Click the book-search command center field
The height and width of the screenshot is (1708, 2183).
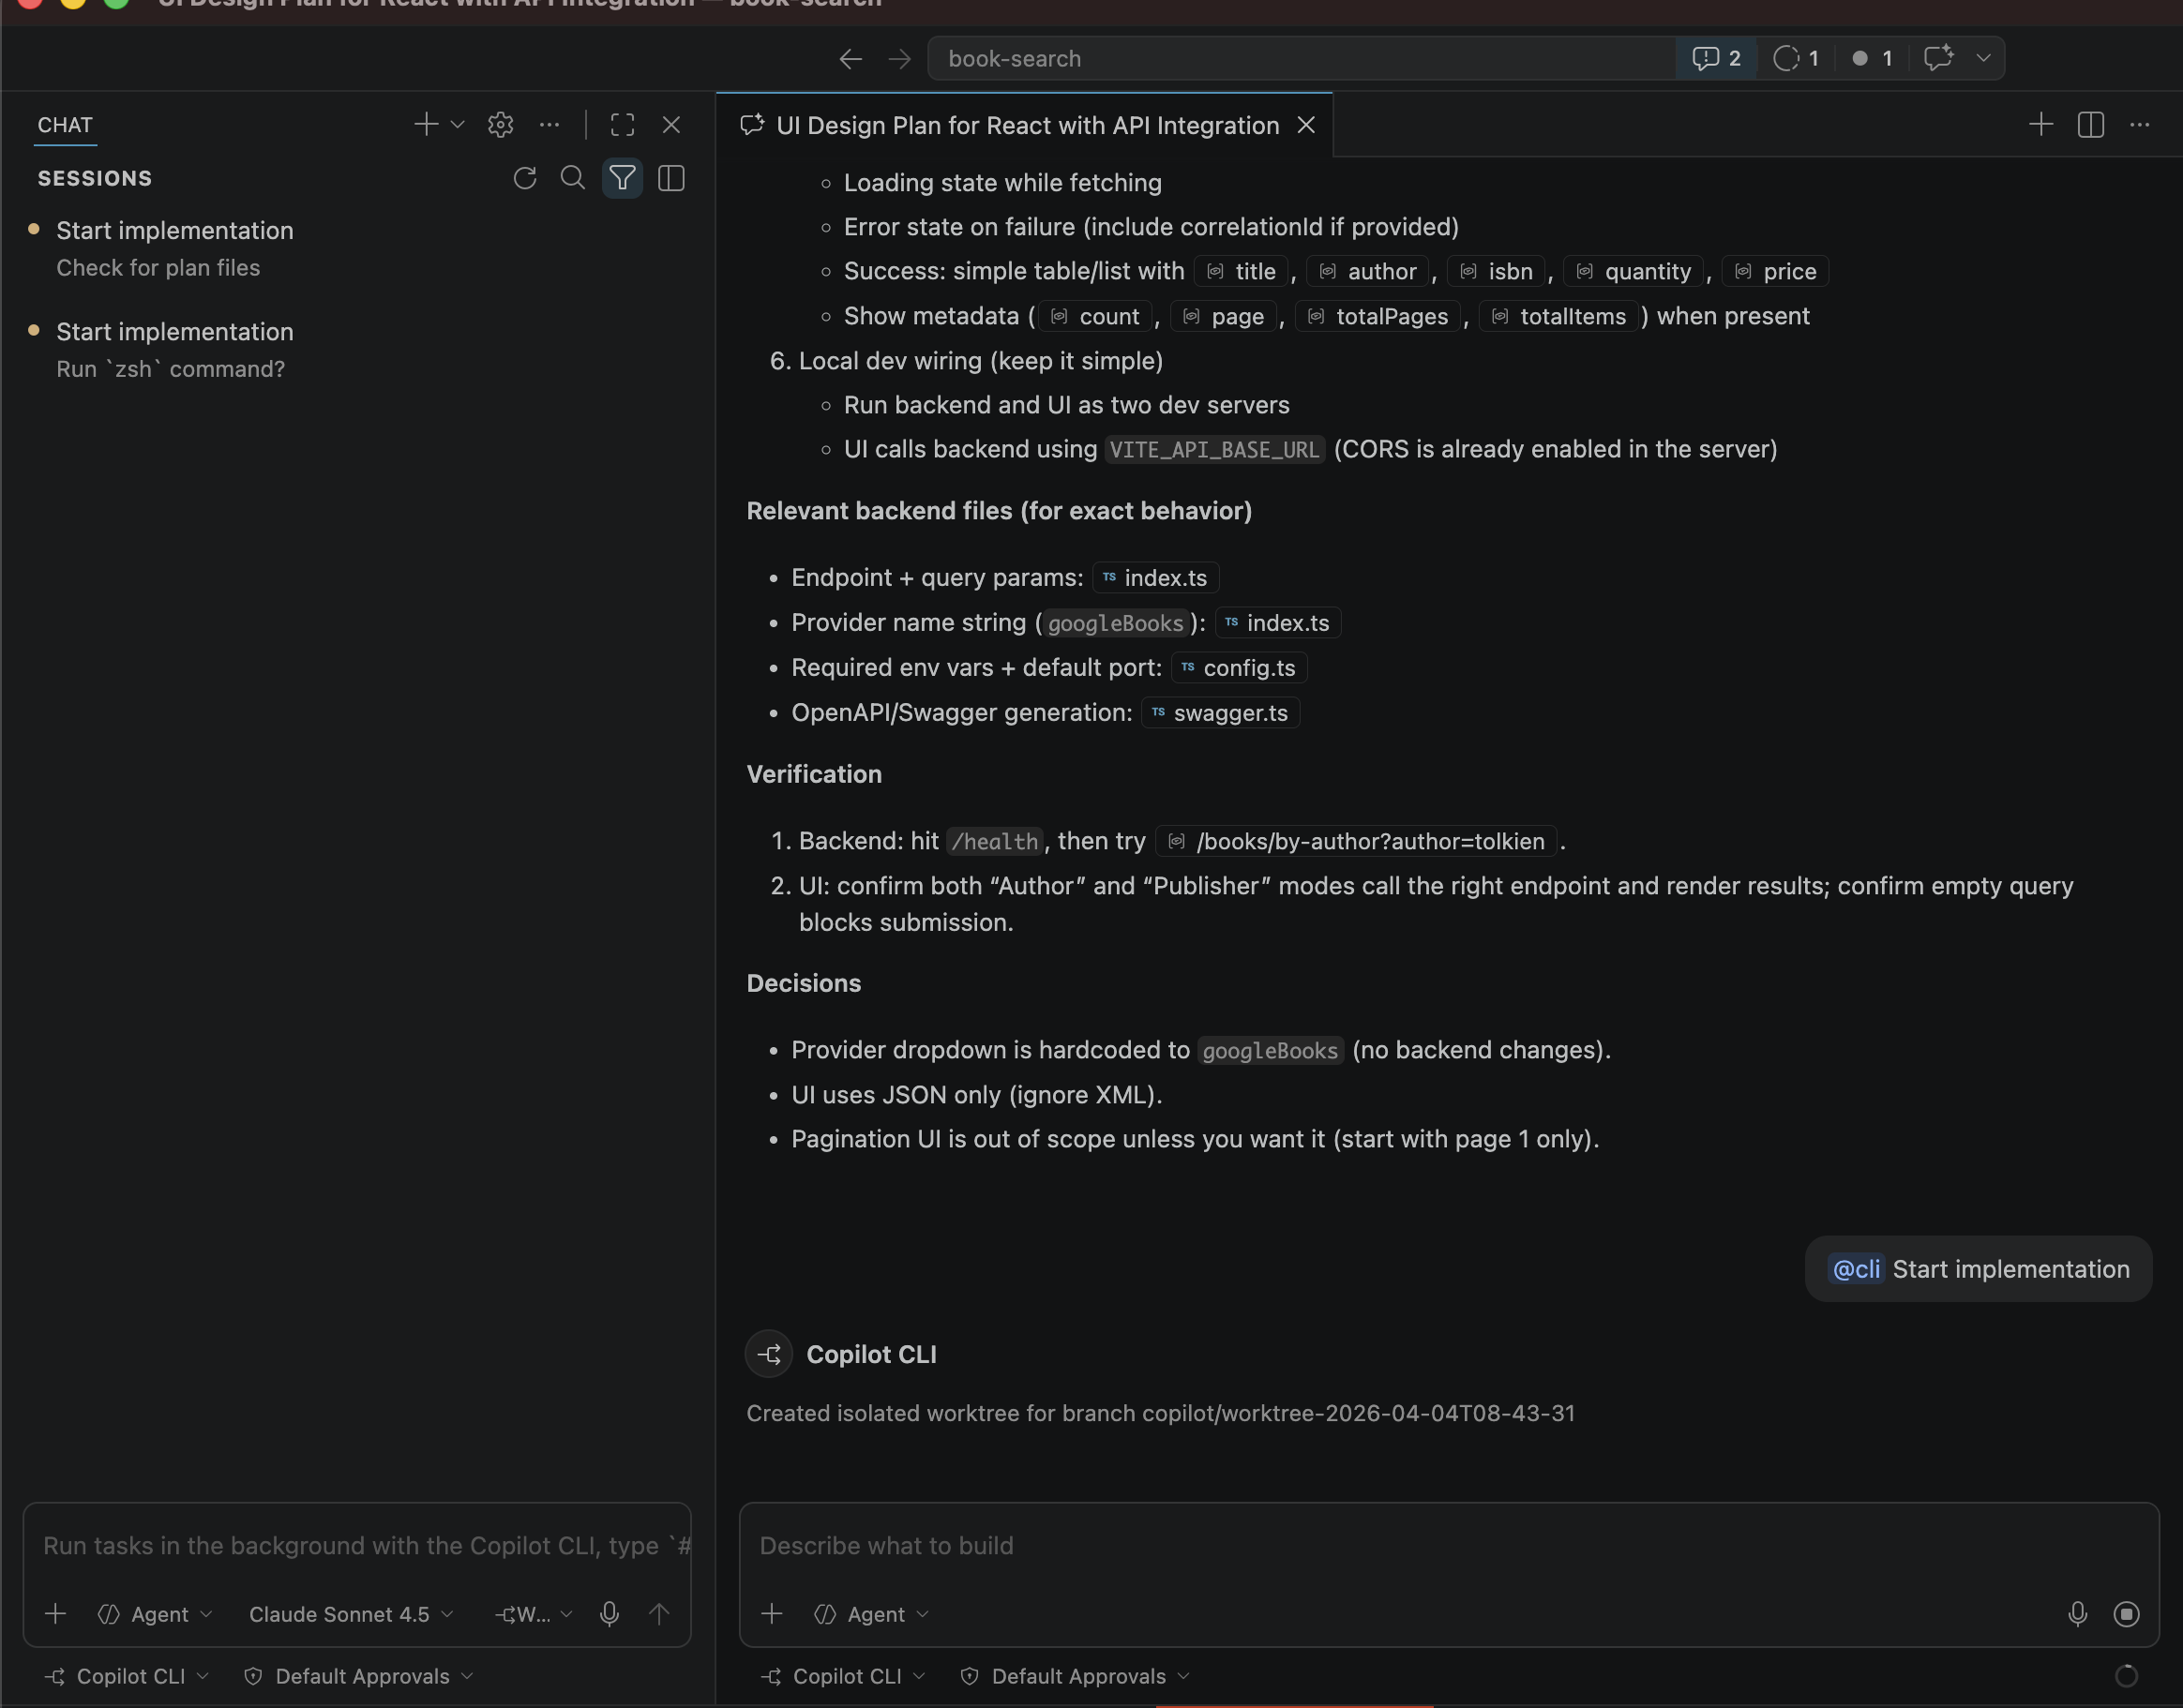click(1301, 58)
